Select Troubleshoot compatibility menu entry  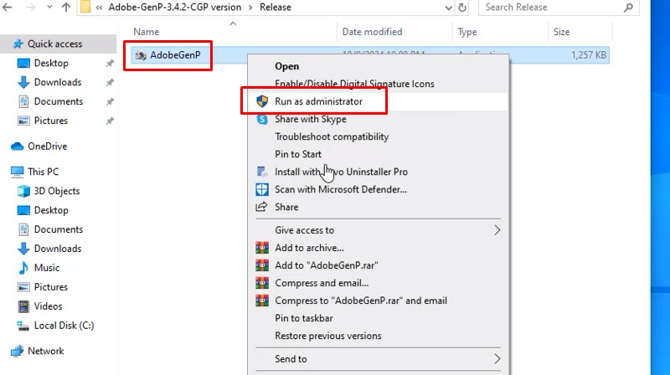pos(332,136)
